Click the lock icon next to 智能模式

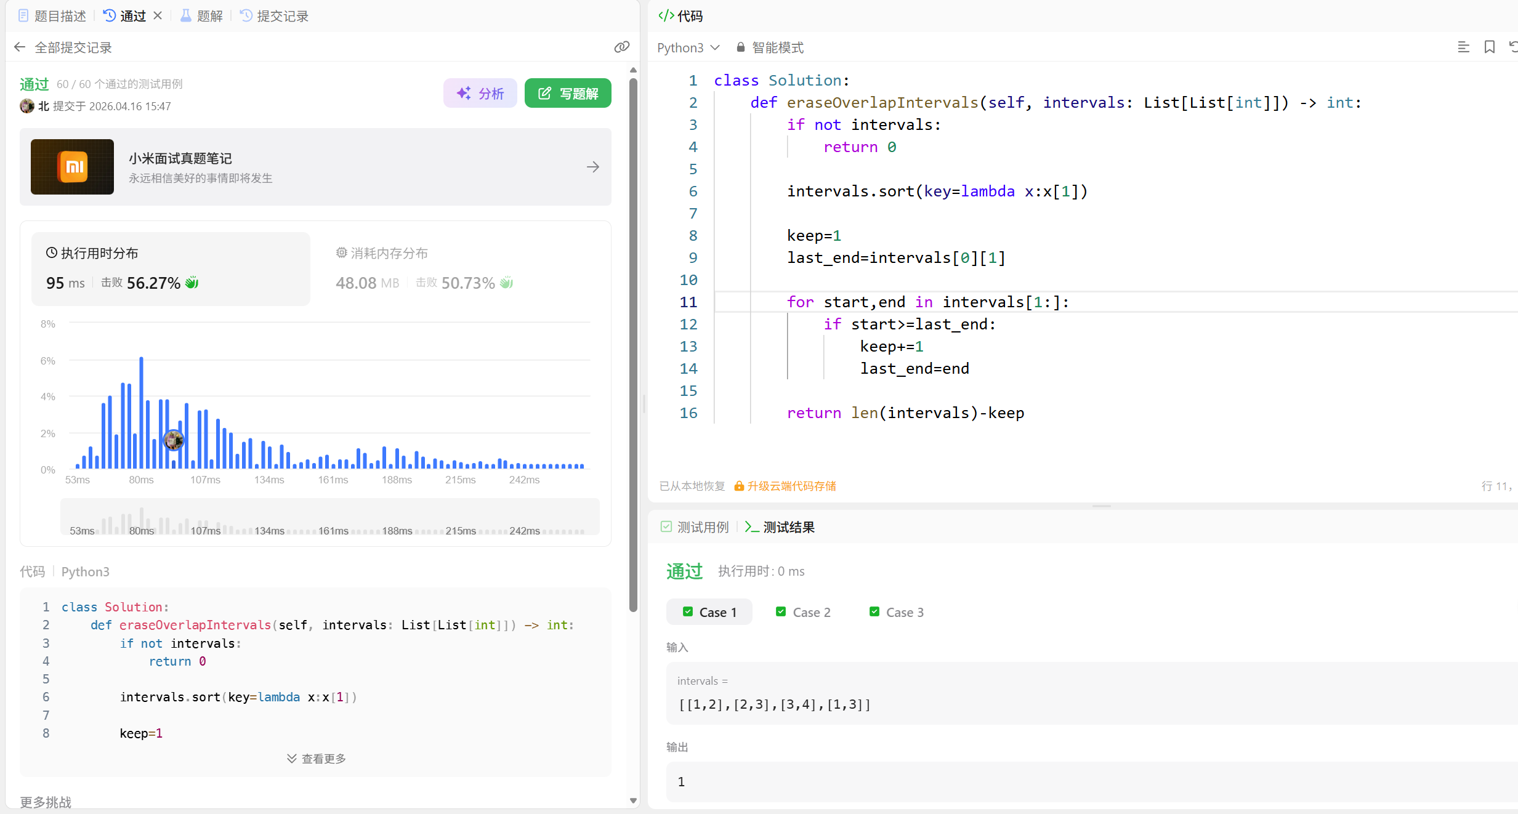[x=741, y=47]
